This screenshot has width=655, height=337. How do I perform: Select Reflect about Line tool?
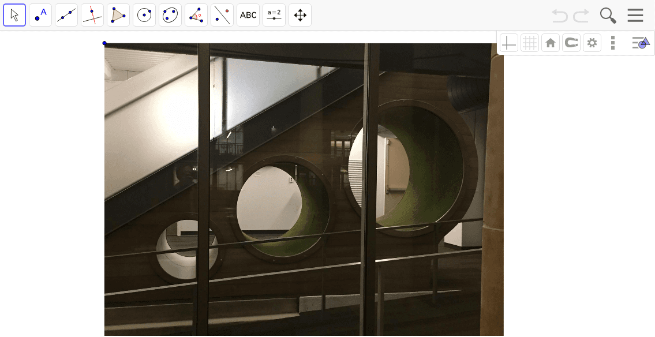222,15
